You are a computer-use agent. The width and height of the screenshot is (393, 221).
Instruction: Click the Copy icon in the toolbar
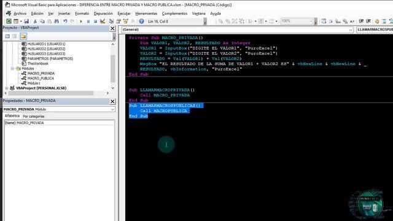[x=42, y=21]
